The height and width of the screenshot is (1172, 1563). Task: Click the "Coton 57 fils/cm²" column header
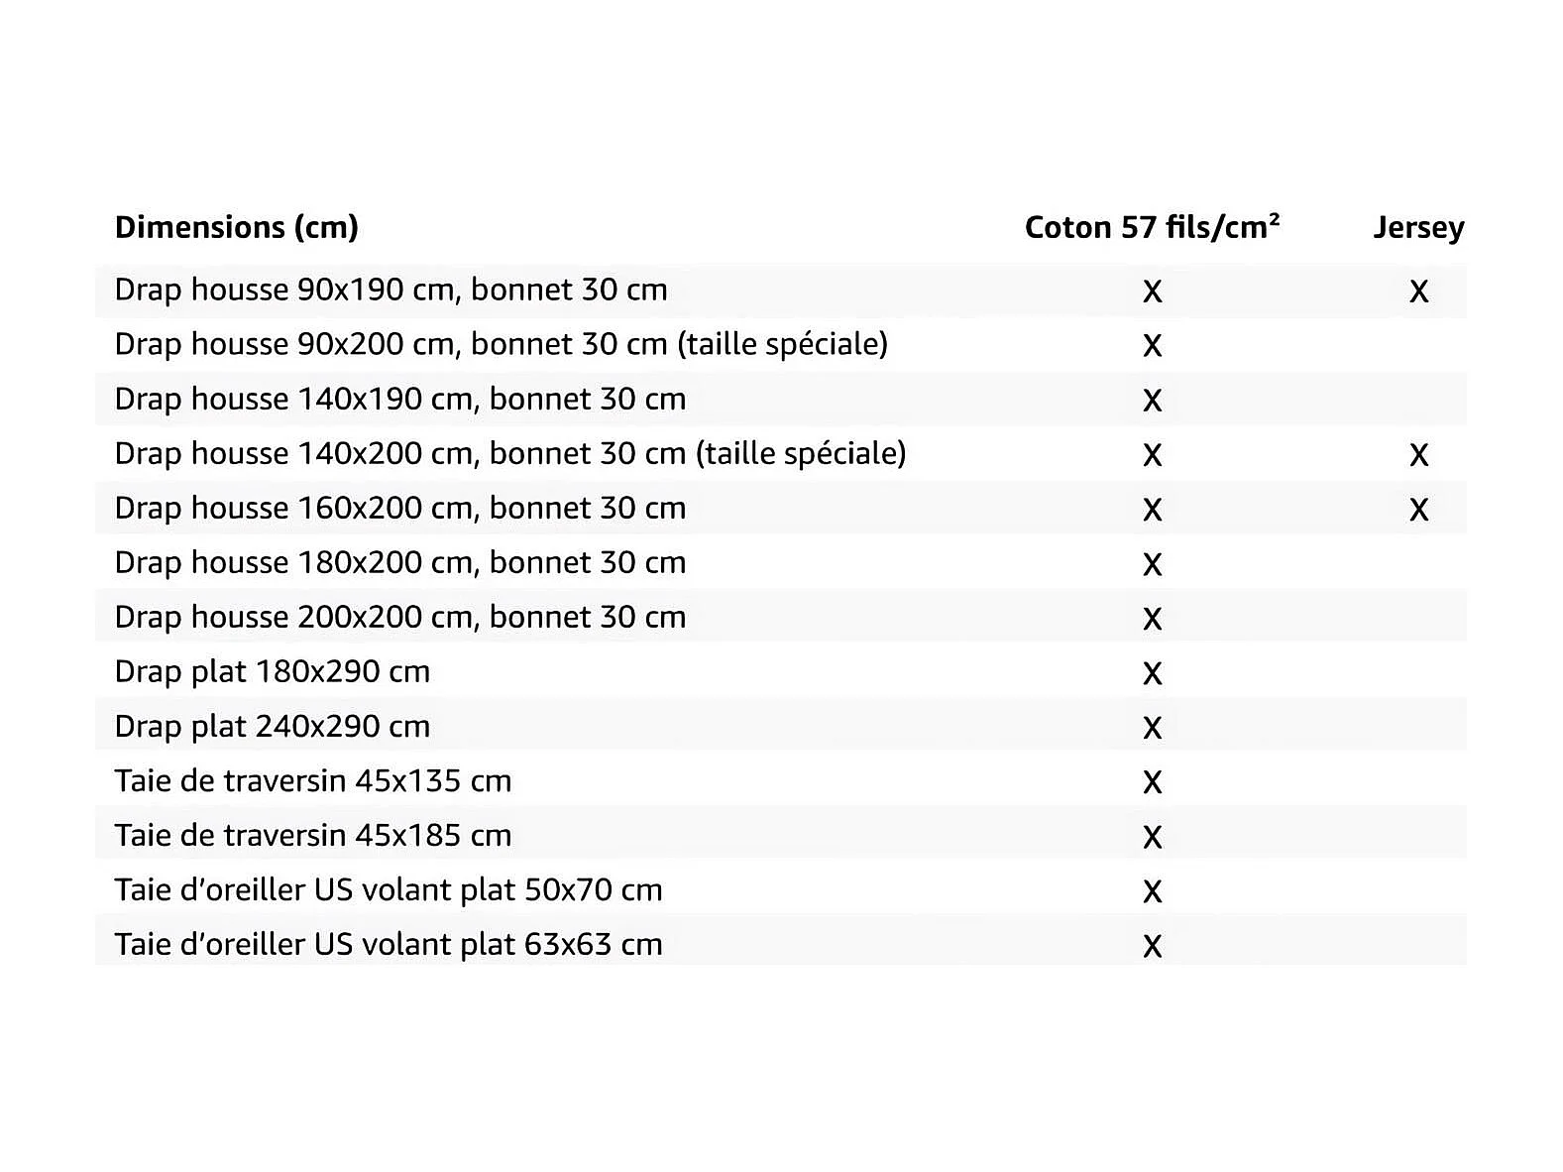1152,227
